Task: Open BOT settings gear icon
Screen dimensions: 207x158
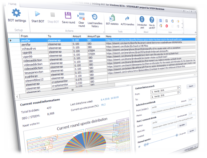Action: [x=16, y=13]
